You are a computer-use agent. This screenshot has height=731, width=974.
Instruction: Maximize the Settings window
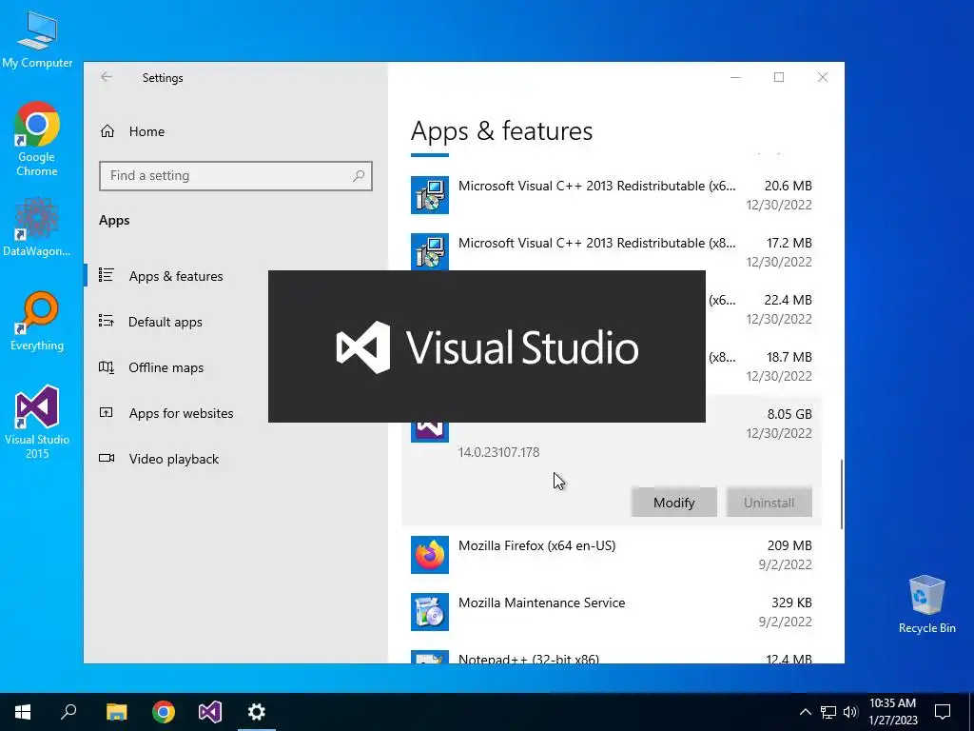coord(779,77)
